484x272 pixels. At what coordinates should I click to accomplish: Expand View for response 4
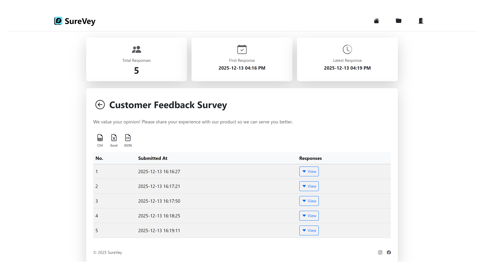click(309, 216)
